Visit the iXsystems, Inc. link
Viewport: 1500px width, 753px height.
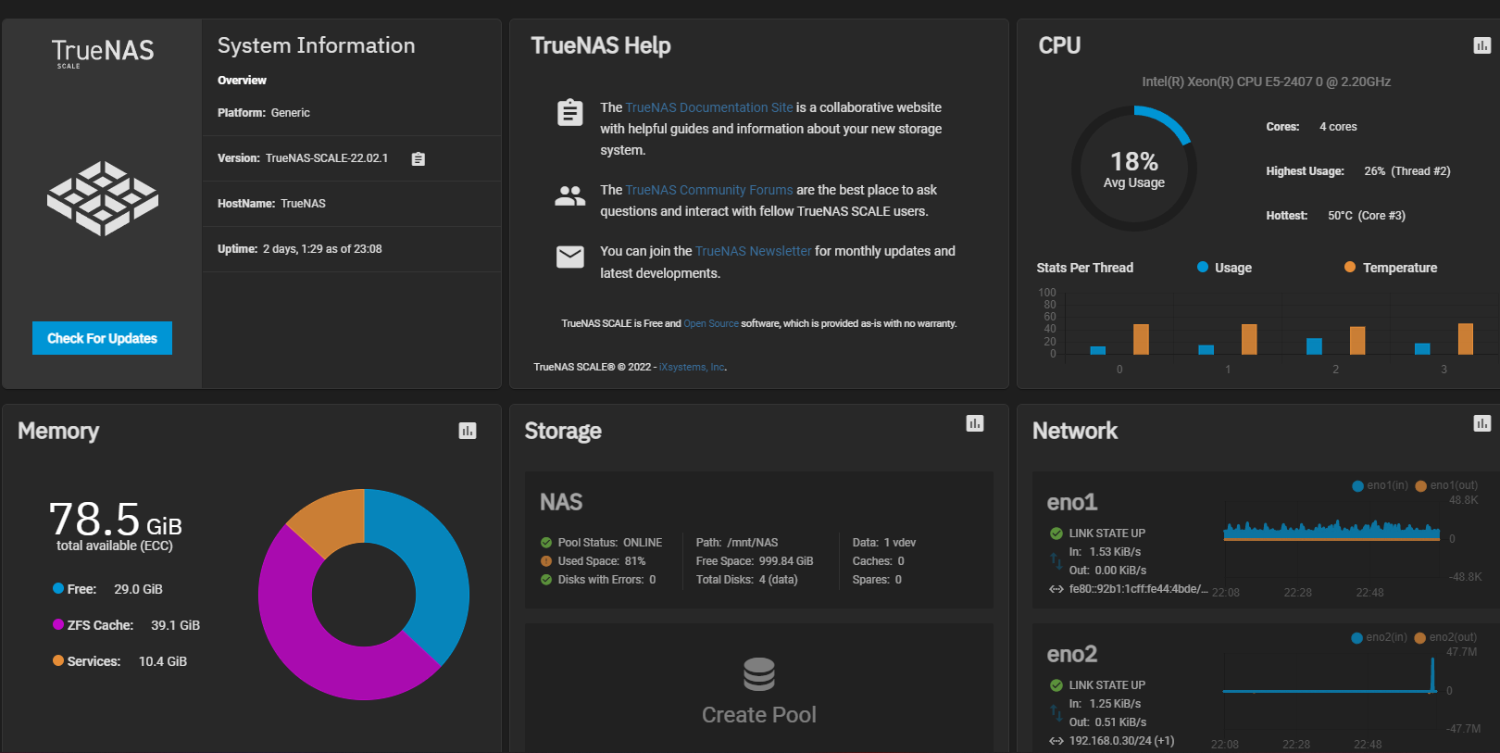click(692, 368)
